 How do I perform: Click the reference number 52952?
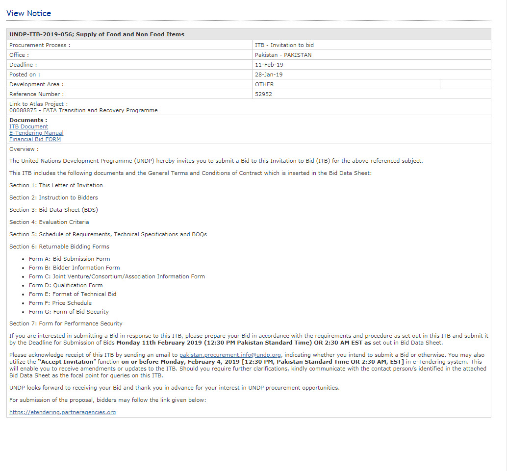click(x=263, y=94)
